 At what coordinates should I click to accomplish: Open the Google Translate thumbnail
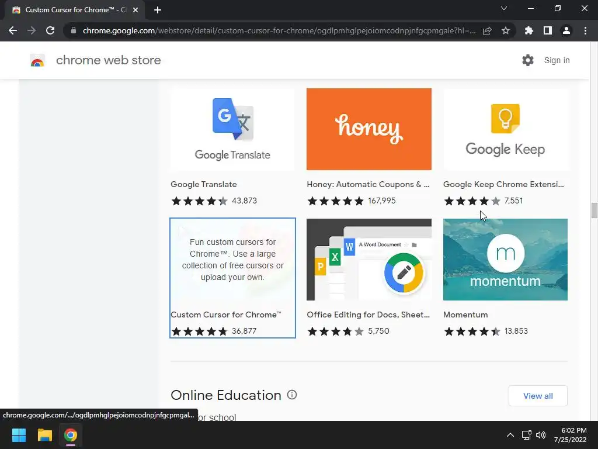232,129
